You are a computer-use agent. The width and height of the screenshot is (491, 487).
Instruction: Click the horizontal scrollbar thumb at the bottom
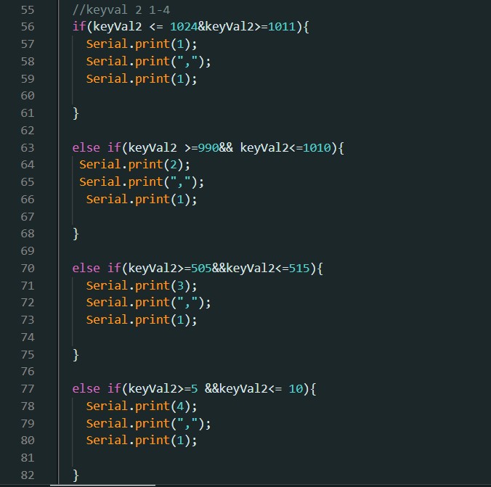tap(102, 486)
